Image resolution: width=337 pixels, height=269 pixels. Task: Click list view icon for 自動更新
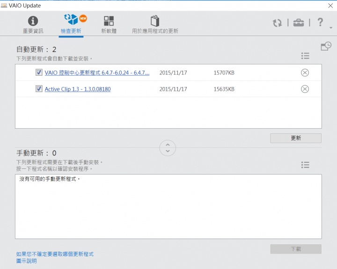tap(305, 56)
